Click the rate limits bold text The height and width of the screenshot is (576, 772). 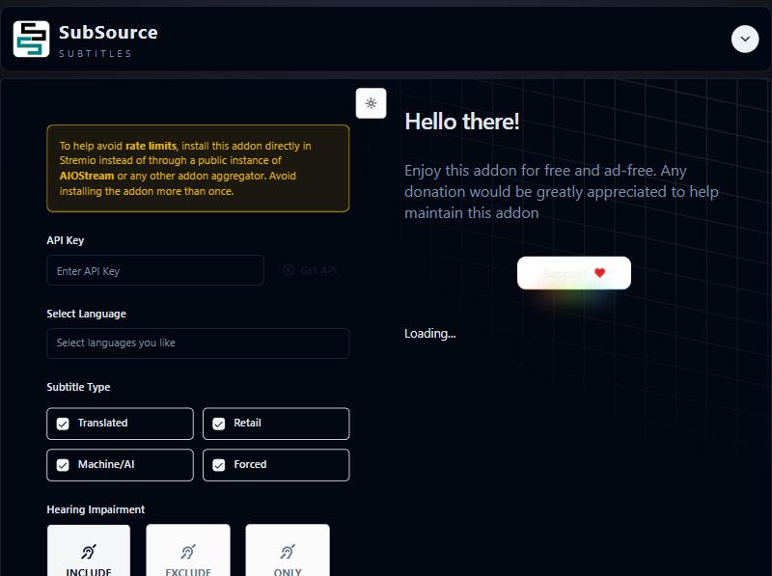[152, 146]
